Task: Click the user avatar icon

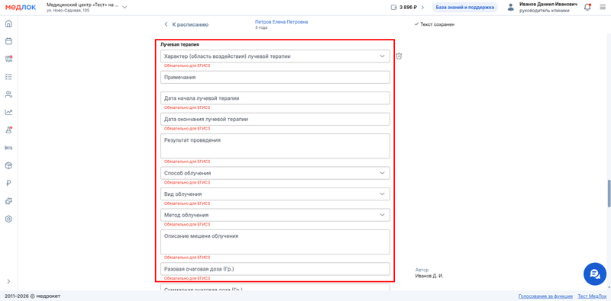Action: [510, 8]
